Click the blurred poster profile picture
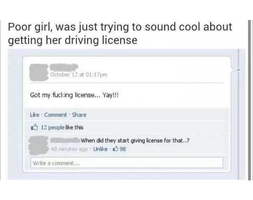The height and width of the screenshot is (200, 253). click(x=39, y=72)
